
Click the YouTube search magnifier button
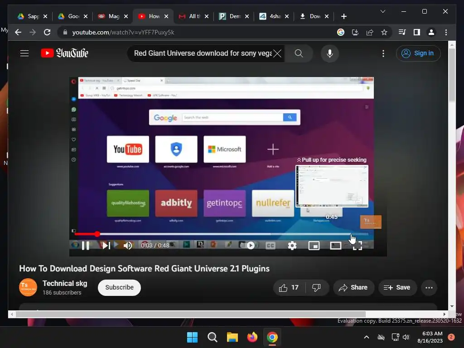pos(299,53)
